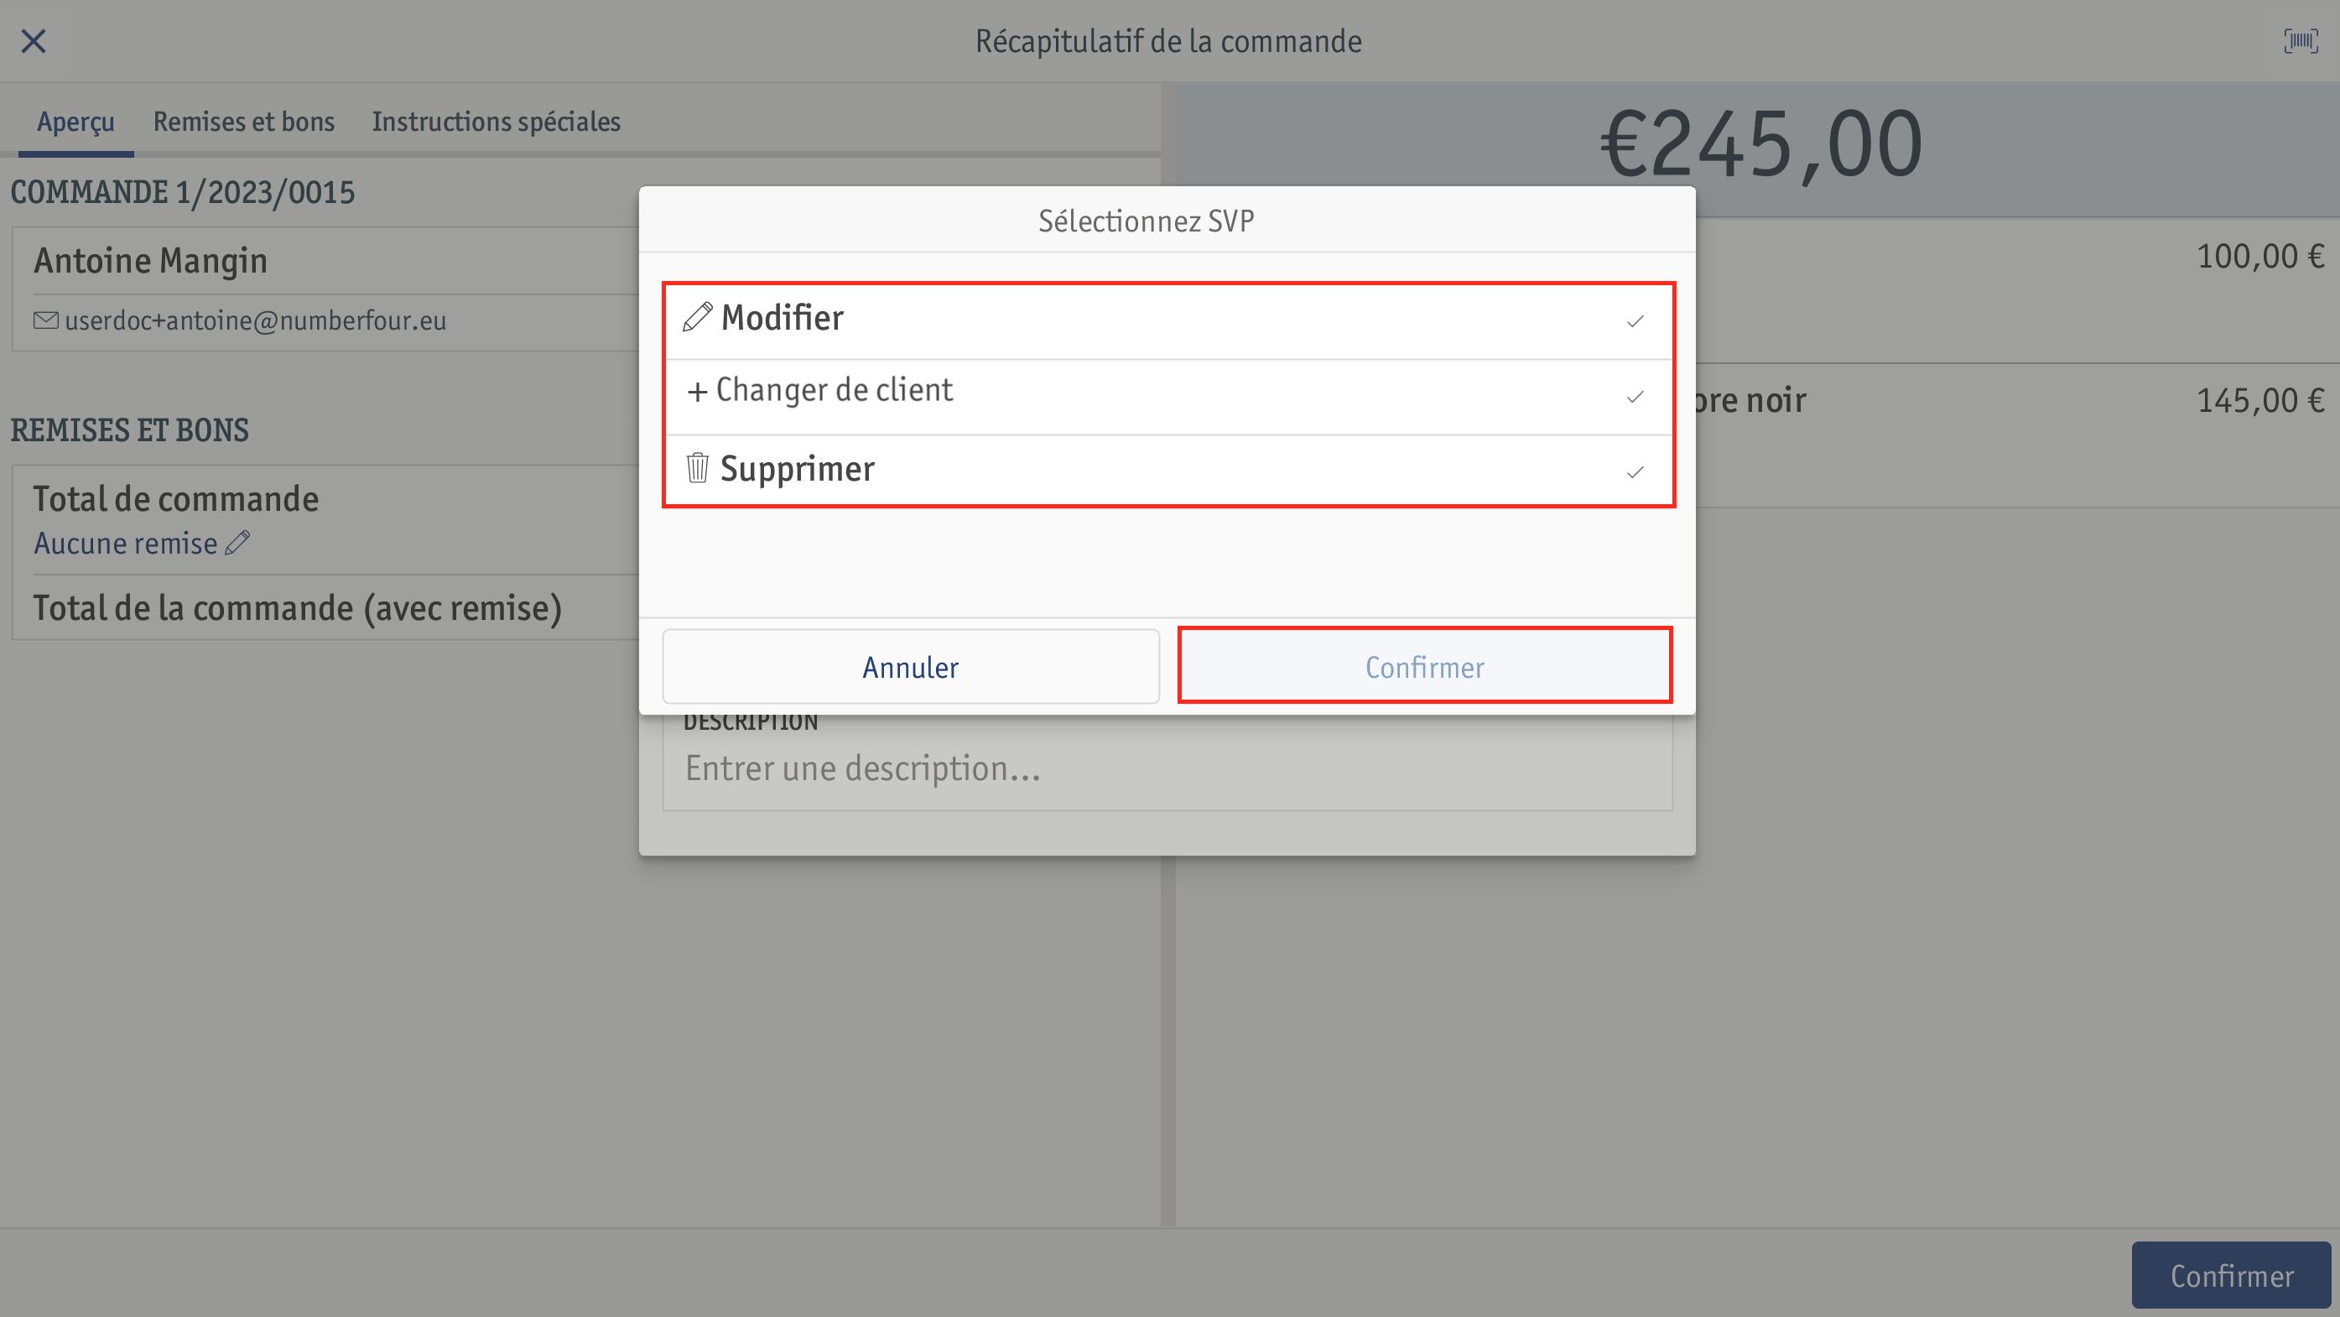Select the Changer de client option
This screenshot has height=1317, width=2340.
point(1168,397)
